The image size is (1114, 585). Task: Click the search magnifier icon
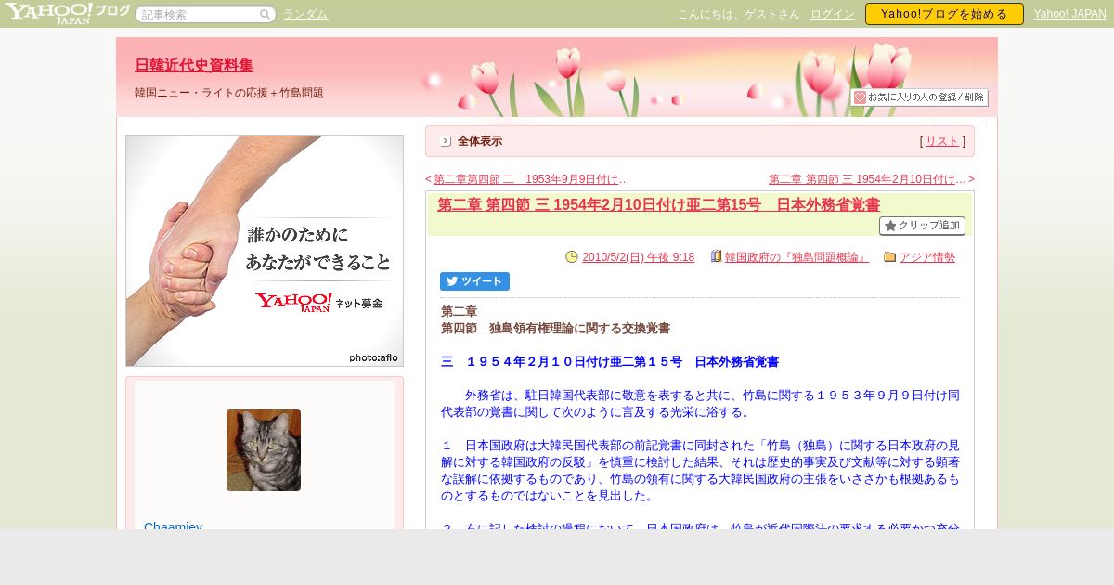(x=266, y=14)
